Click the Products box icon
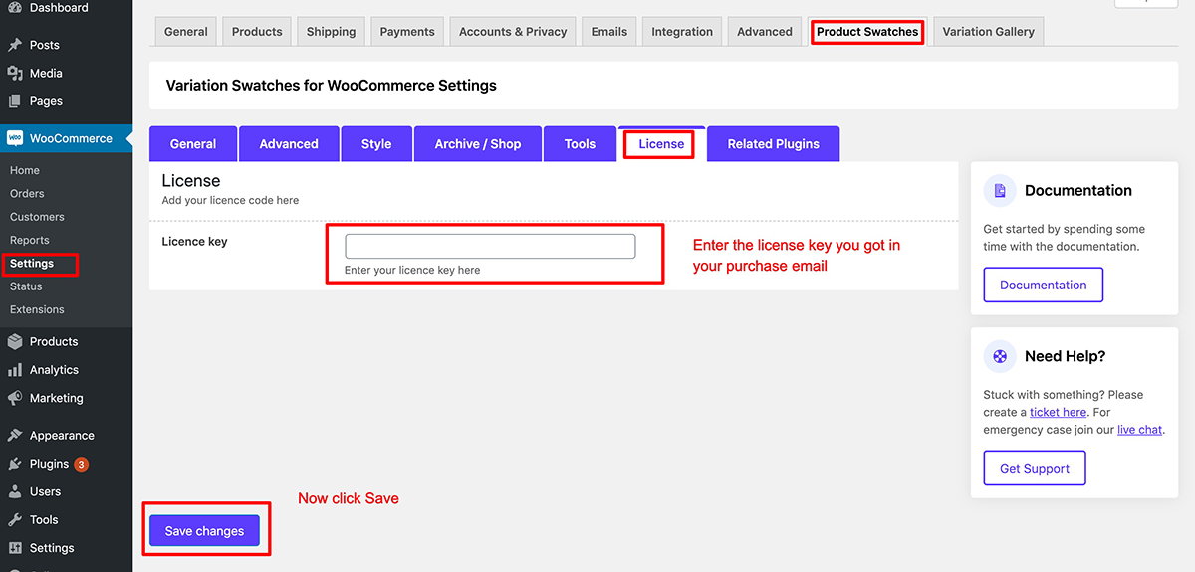Image resolution: width=1195 pixels, height=572 pixels. tap(15, 341)
